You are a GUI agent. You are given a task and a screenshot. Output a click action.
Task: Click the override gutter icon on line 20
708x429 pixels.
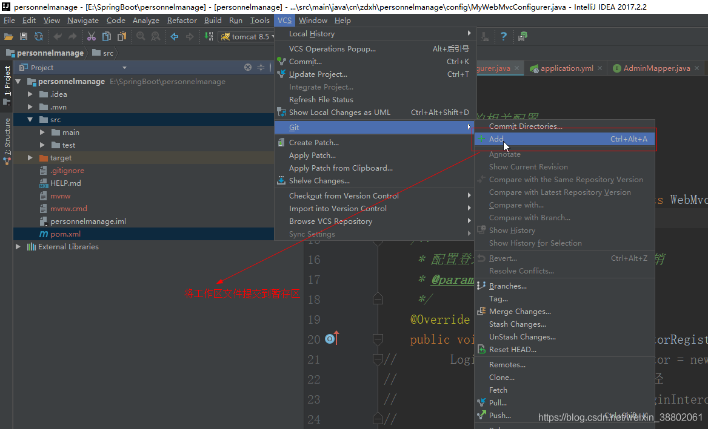point(332,338)
